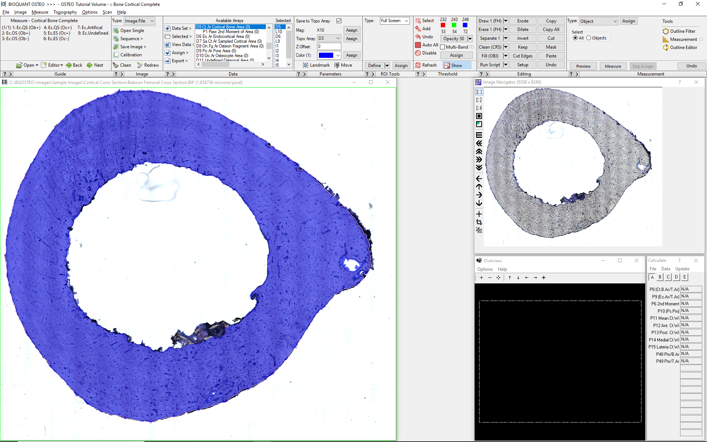
Task: Select the C tab in Calculate window
Action: [x=668, y=277]
